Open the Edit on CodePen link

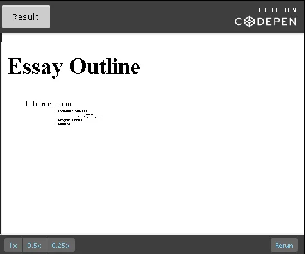tap(266, 17)
